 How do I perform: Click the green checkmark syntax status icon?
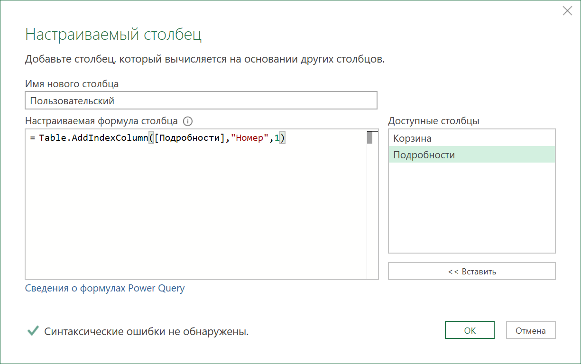tap(33, 331)
